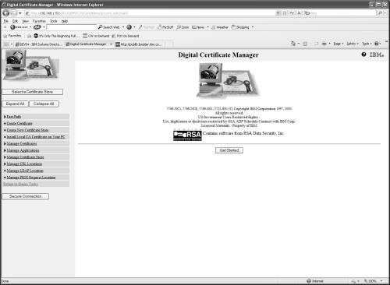Click the Home icon in the command bar
Viewport: 390px width, 285px height.
pos(293,44)
